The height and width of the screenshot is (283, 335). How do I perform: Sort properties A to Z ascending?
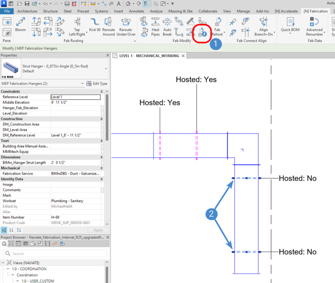11,230
